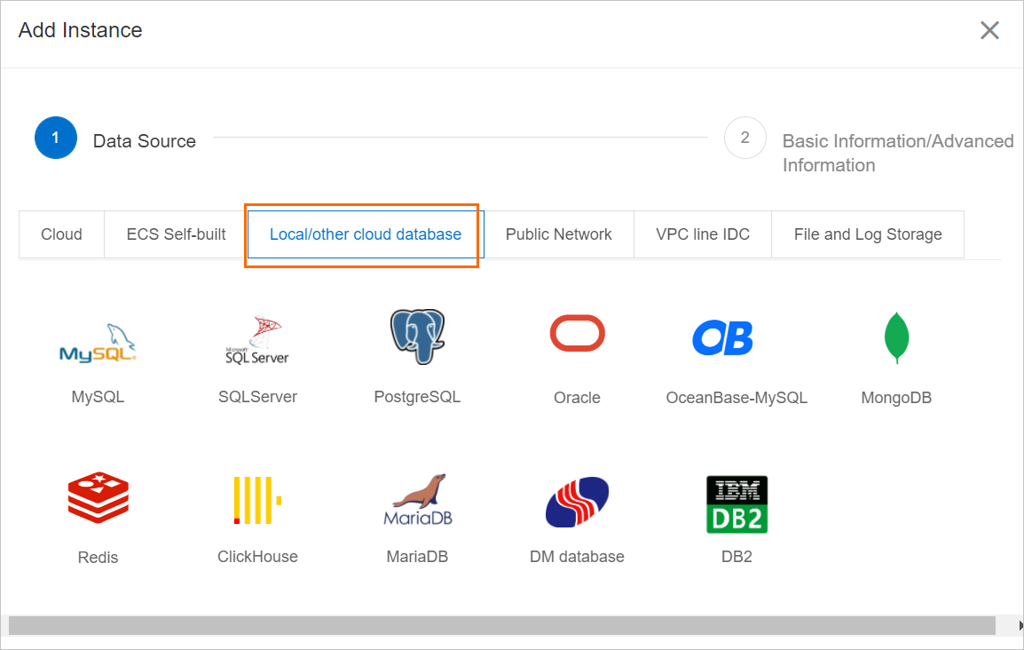Switch to the Cloud tab
The width and height of the screenshot is (1024, 650).
[61, 234]
